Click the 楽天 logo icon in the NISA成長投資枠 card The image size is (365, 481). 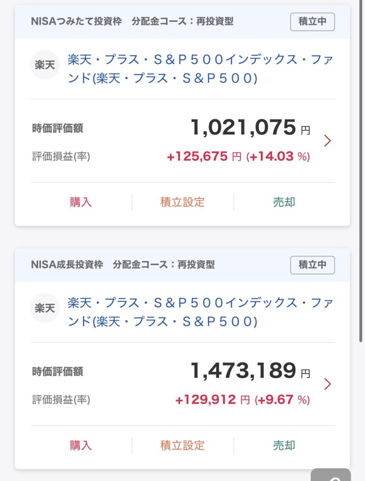click(x=45, y=308)
